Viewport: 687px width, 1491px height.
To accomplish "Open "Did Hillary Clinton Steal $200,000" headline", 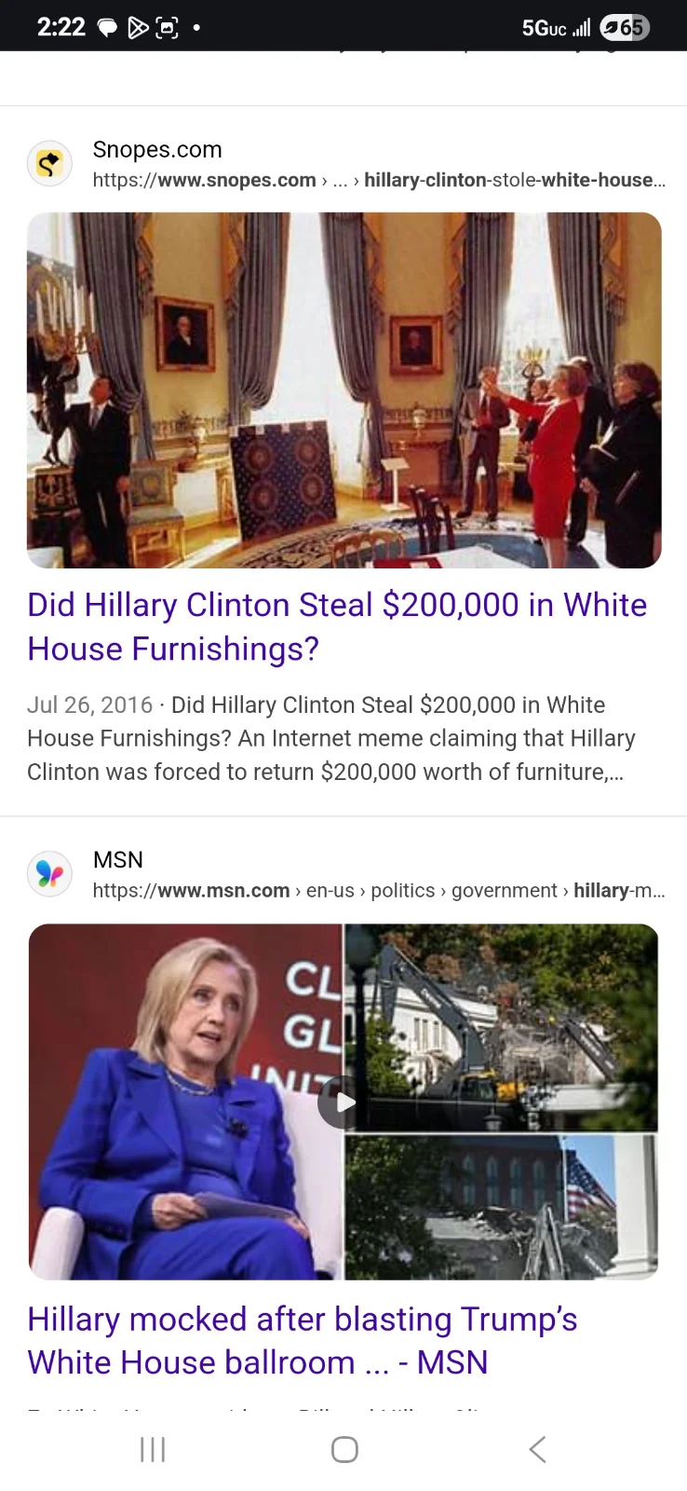I will point(337,626).
